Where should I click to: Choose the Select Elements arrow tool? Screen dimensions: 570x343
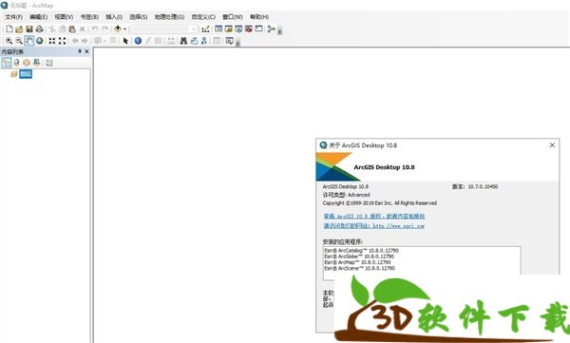[x=125, y=41]
